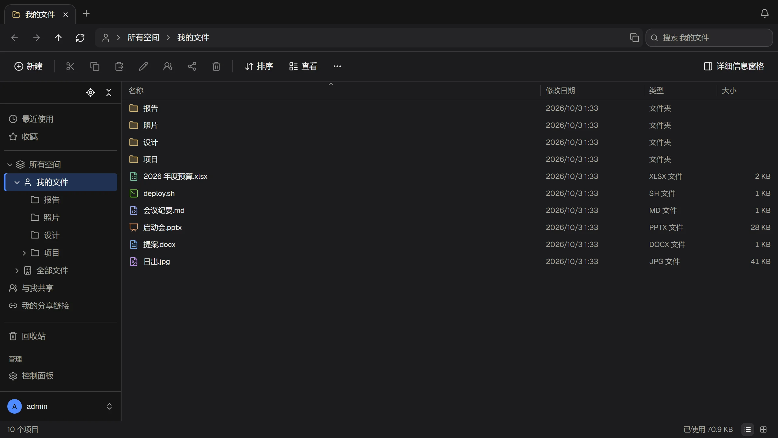Click the Copy toolbar icon
This screenshot has width=778, height=438.
click(x=95, y=66)
